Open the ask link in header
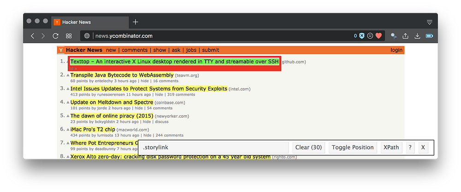The width and height of the screenshot is (461, 192). (176, 50)
